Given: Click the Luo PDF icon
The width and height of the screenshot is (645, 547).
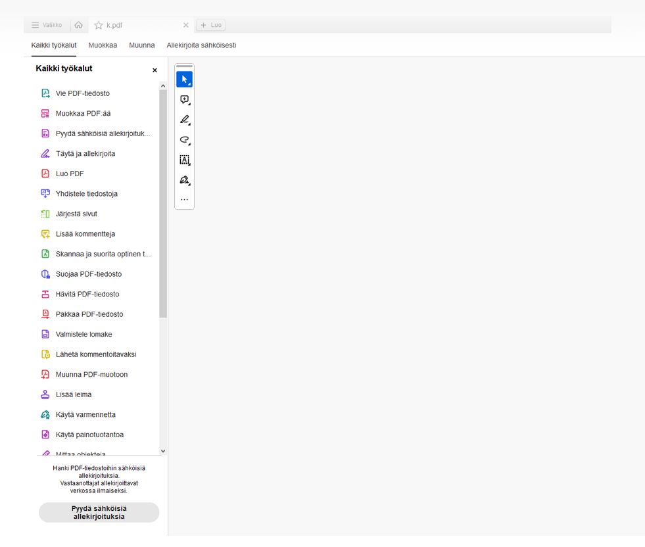Looking at the screenshot, I should 45,174.
